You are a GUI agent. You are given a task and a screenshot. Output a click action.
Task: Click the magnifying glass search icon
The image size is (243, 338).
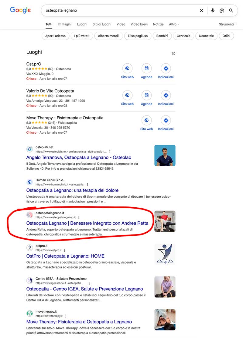(x=231, y=10)
